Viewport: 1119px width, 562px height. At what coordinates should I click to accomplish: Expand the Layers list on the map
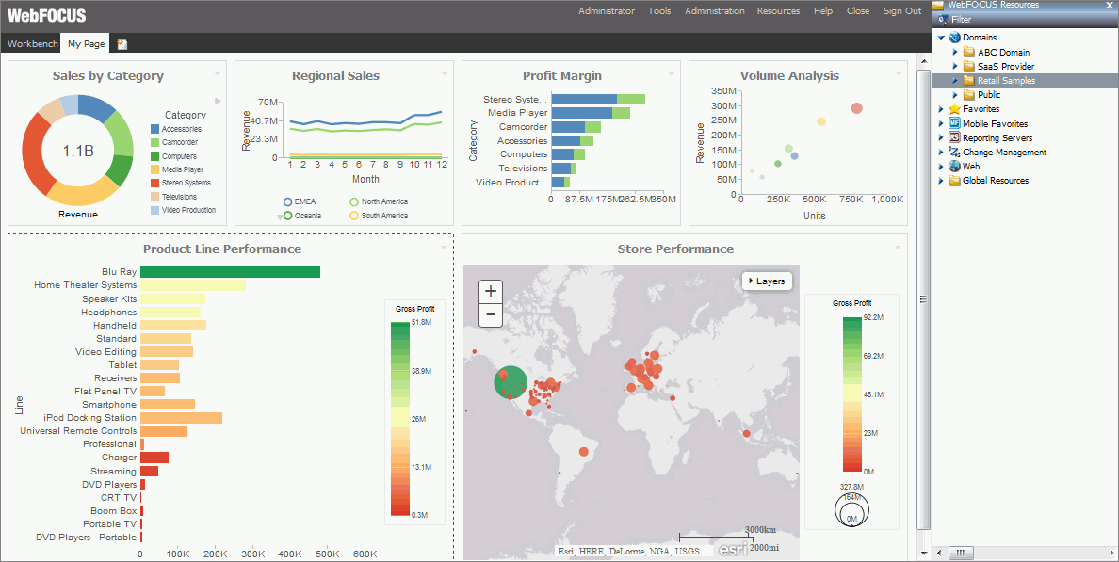768,281
